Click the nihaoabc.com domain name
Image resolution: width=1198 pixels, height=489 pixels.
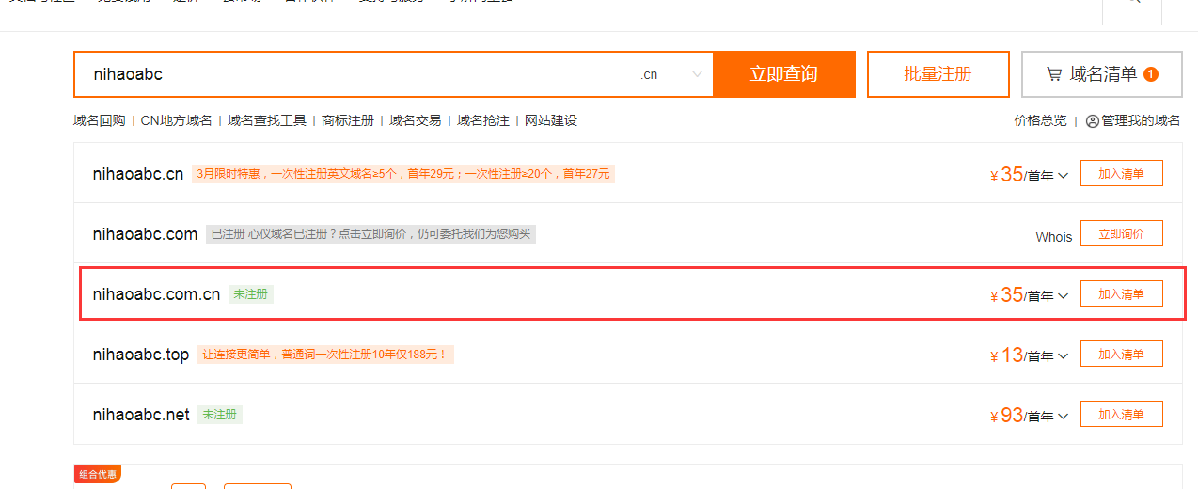tap(145, 234)
